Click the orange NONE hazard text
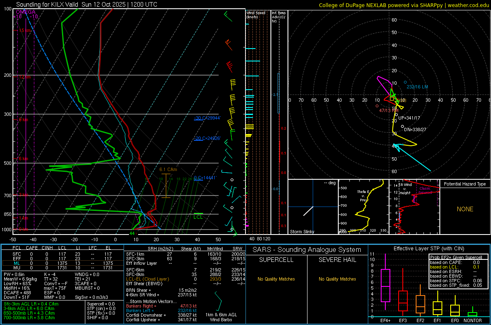491x325 pixels. [465, 209]
